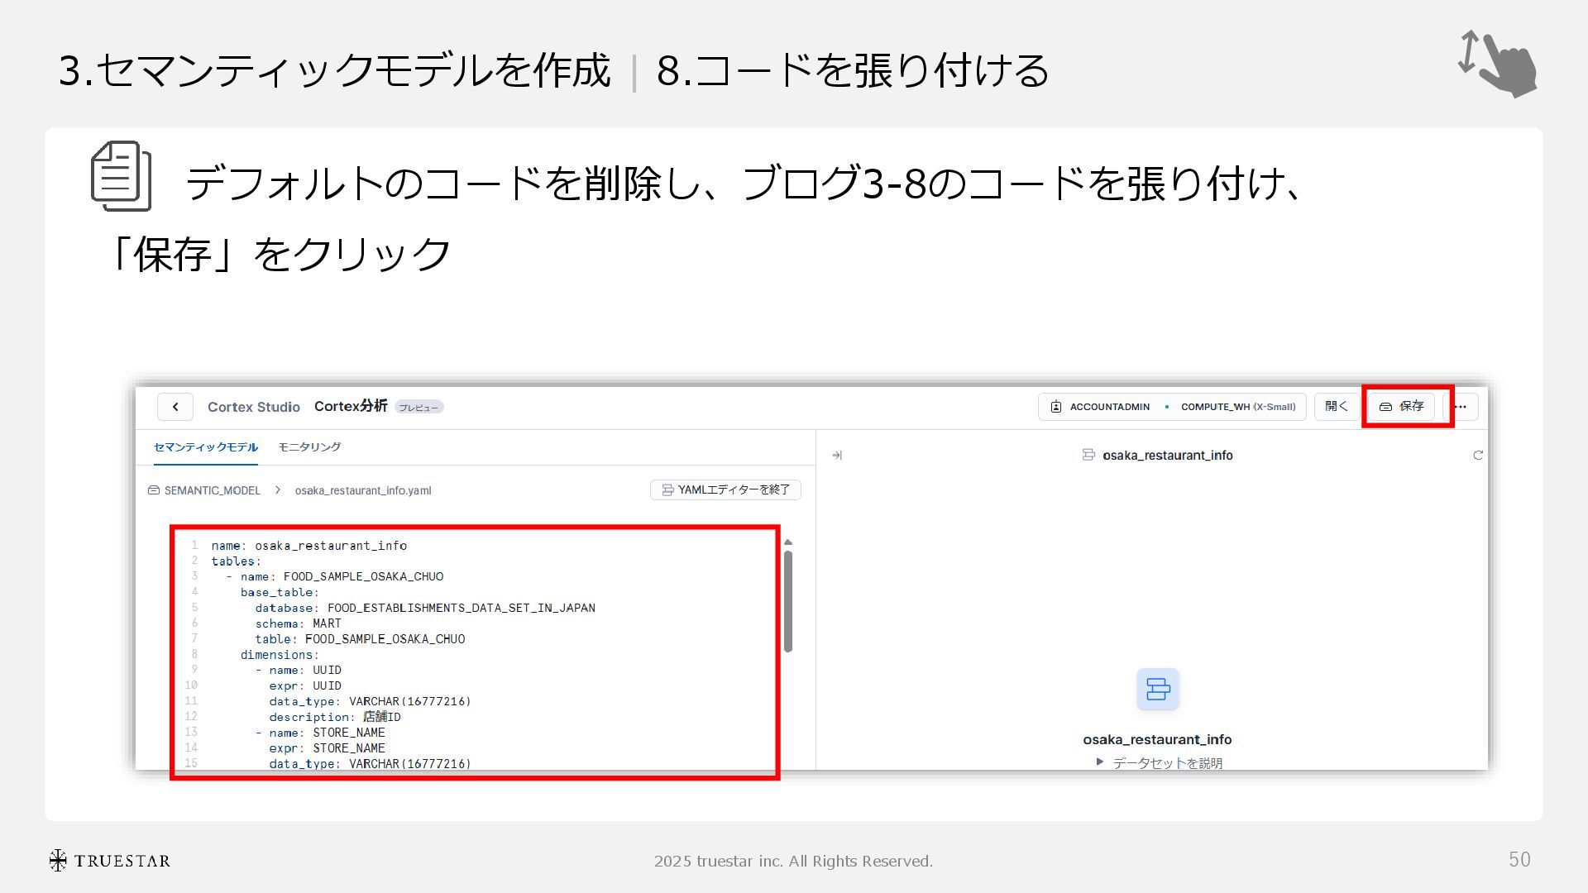Viewport: 1588px width, 893px height.
Task: Click the YAML editor vertical scrollbar thumb
Action: (788, 602)
